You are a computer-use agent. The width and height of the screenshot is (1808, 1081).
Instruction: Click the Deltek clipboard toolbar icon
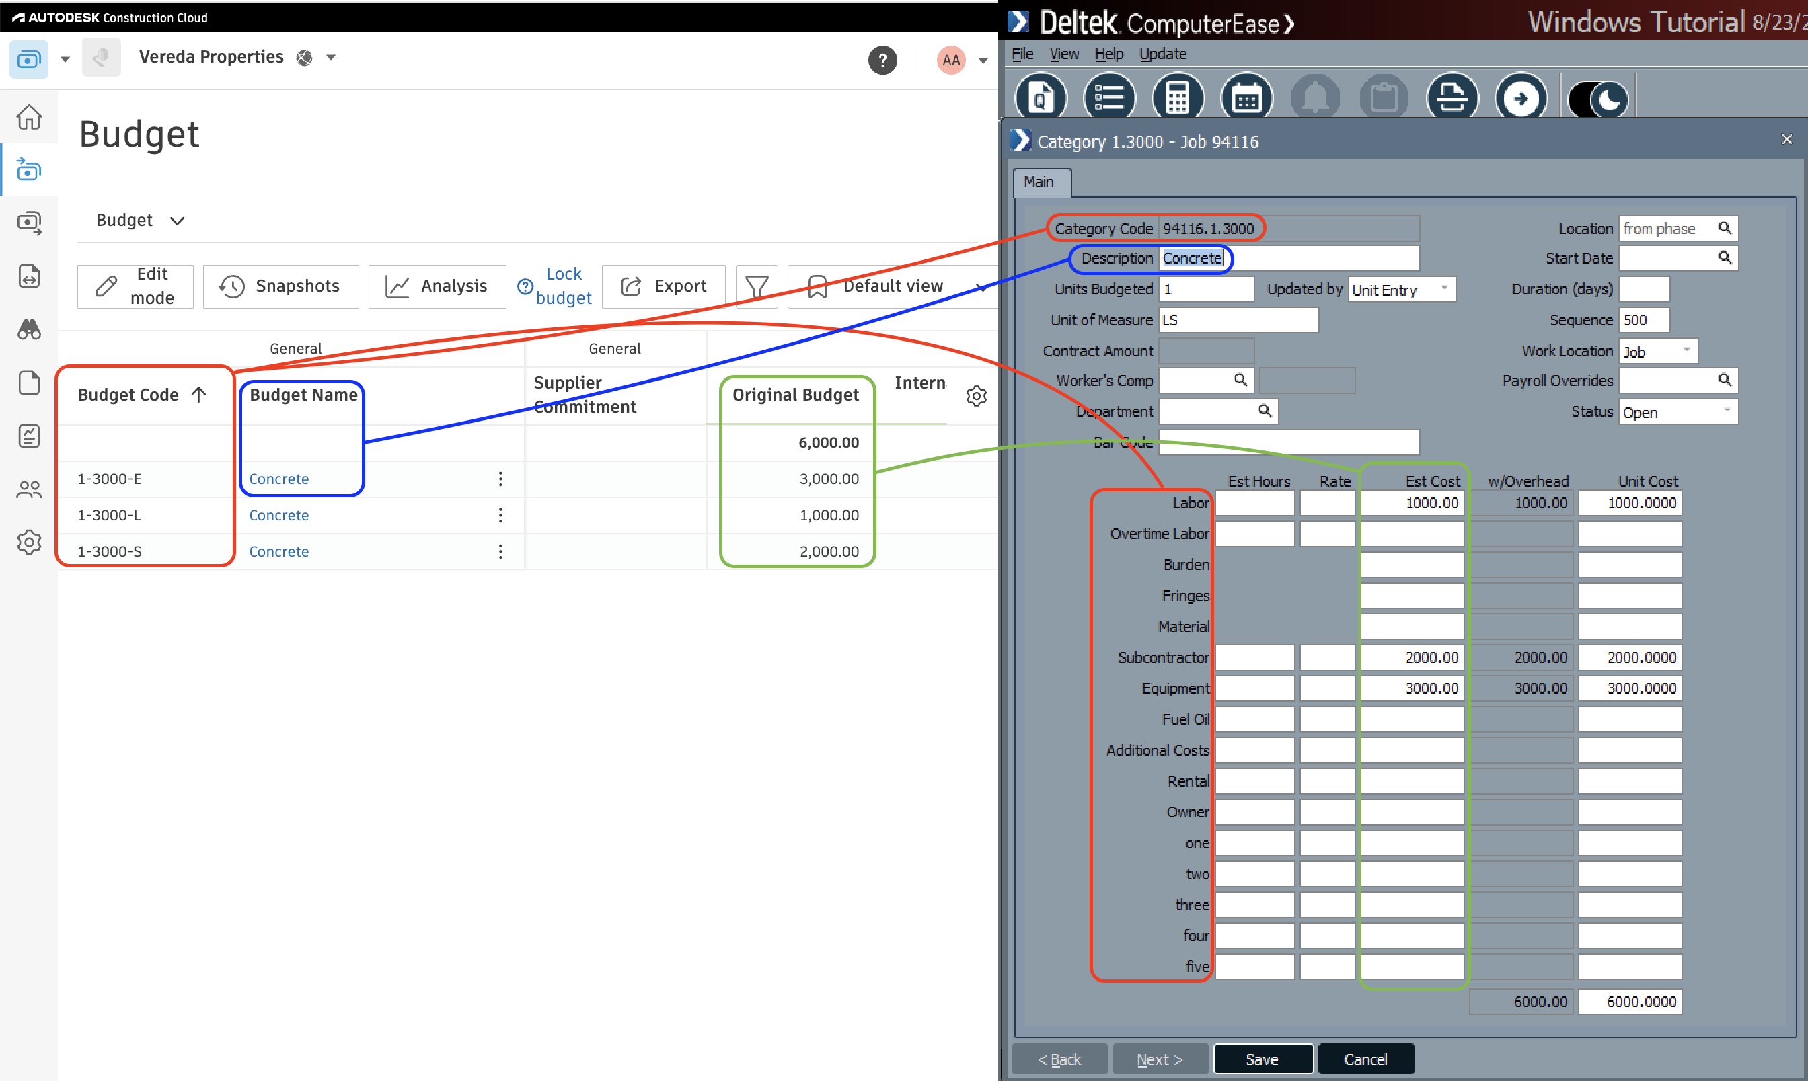point(1384,97)
